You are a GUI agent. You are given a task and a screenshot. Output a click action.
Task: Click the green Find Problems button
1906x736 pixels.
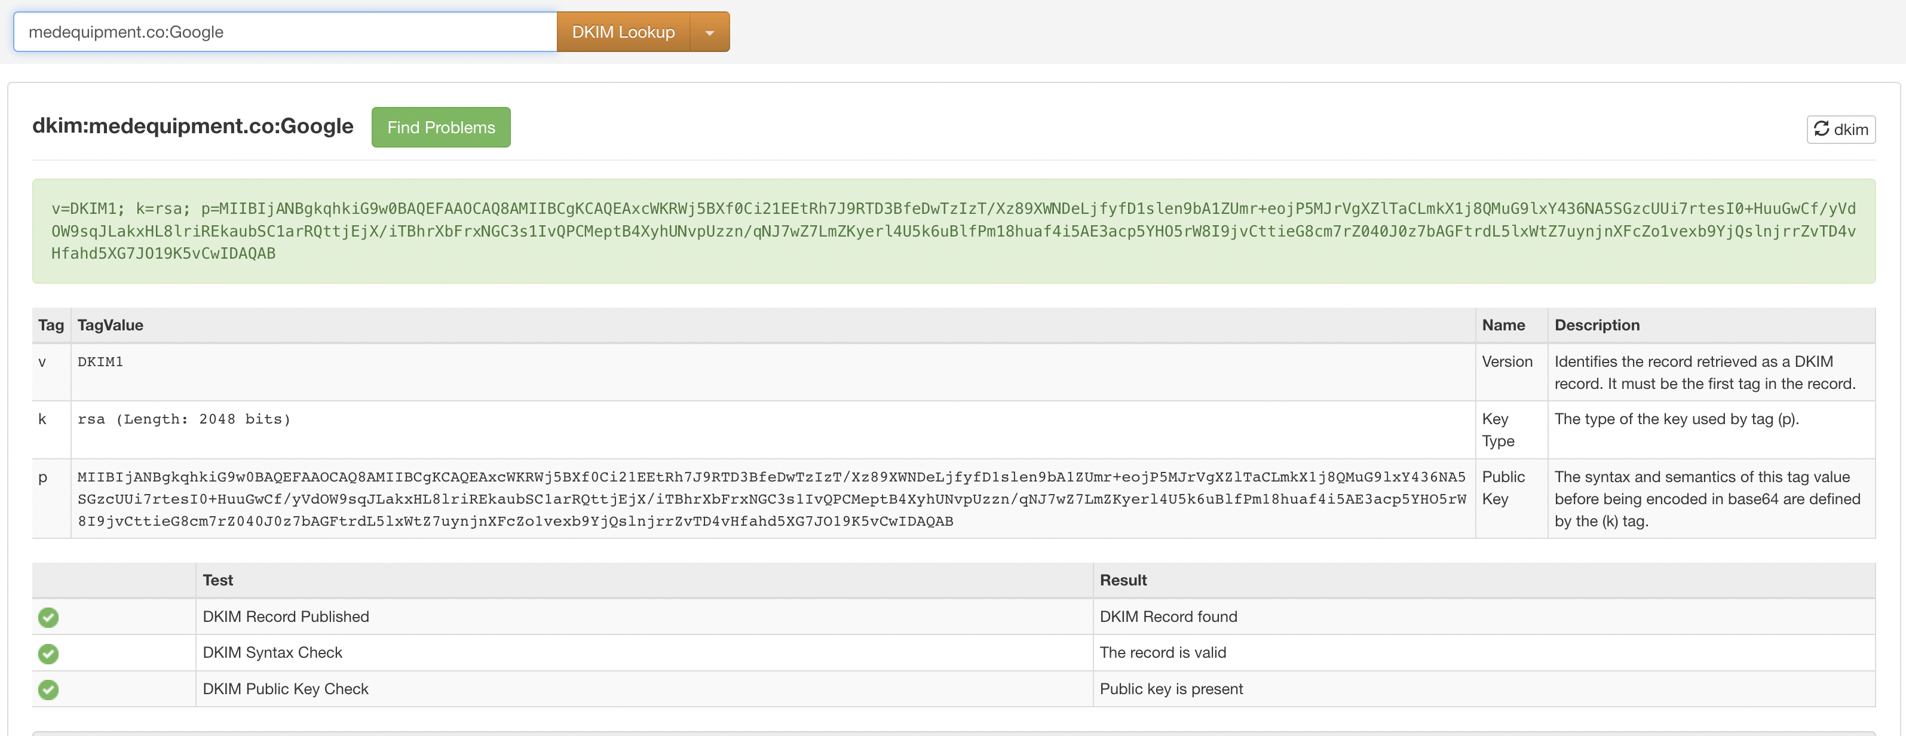pos(441,127)
